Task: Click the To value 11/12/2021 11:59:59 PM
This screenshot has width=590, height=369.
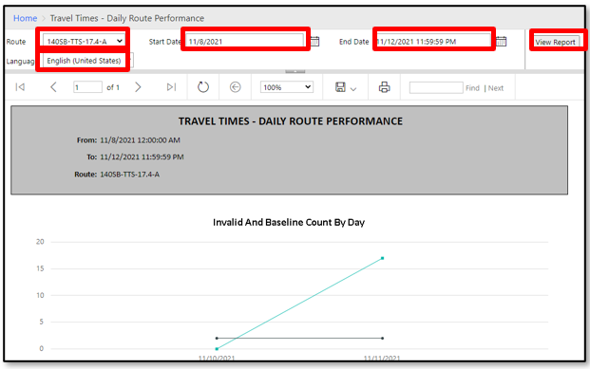Action: [x=142, y=157]
